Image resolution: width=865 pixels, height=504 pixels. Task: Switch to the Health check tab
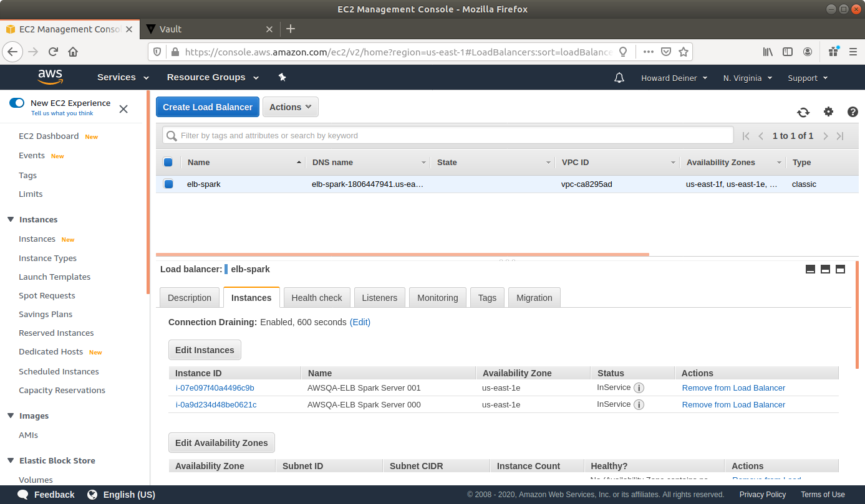317,298
